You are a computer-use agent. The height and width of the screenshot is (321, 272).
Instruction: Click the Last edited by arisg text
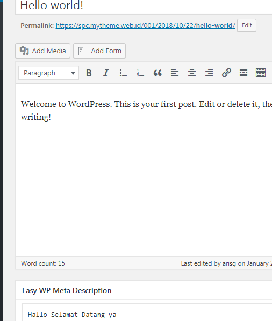(x=226, y=263)
